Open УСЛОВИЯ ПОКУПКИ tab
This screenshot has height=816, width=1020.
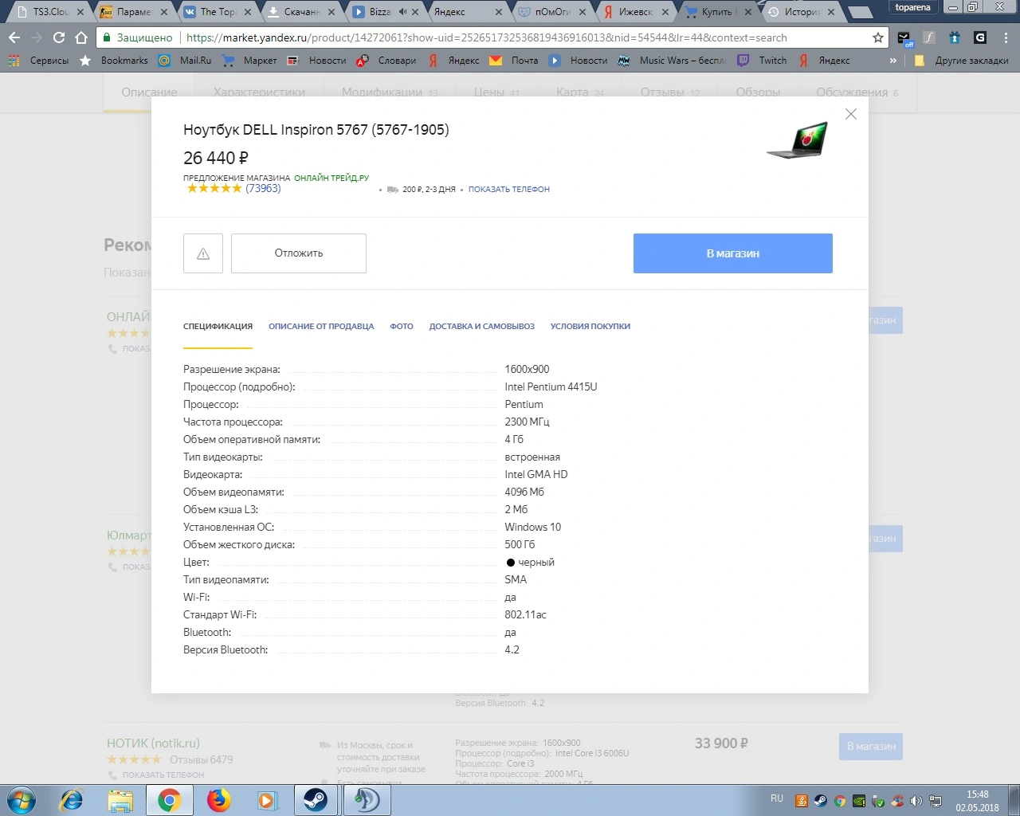point(590,326)
